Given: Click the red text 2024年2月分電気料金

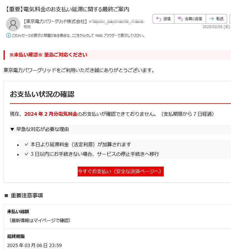Looking at the screenshot, I should click(51, 114).
